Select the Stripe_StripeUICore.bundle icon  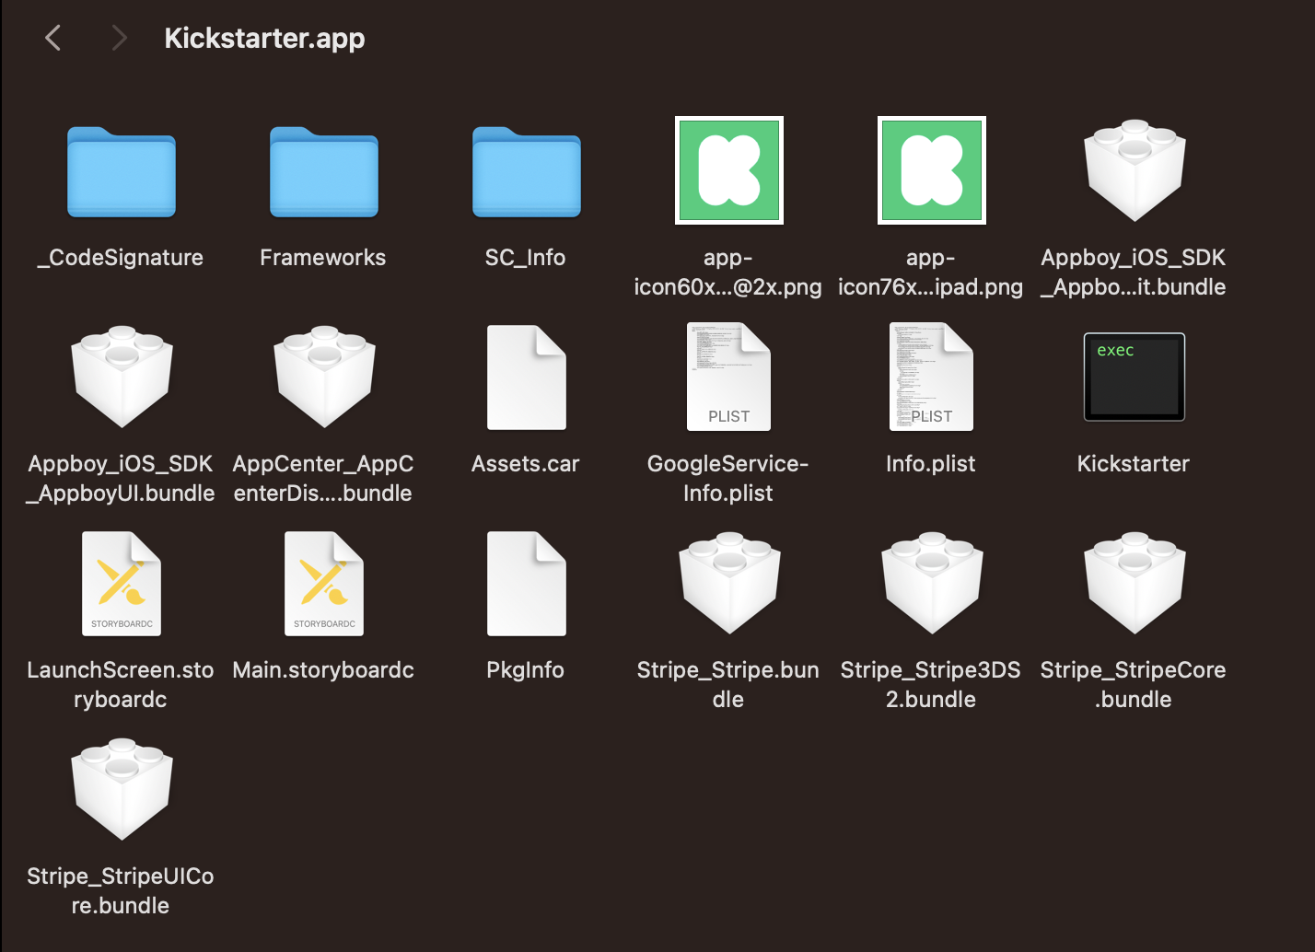click(x=122, y=789)
